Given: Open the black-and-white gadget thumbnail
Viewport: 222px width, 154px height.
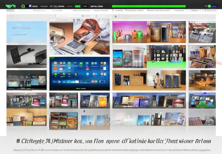Looking at the screenshot, I should tap(27, 57).
